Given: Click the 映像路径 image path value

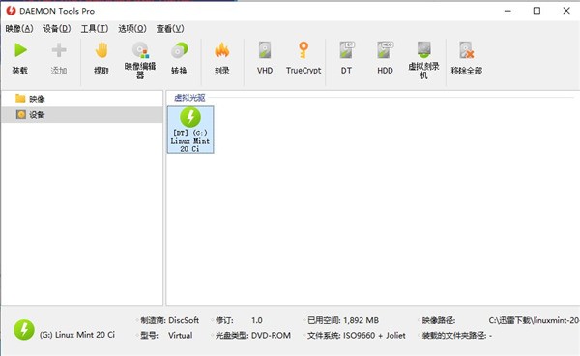Looking at the screenshot, I should (535, 320).
